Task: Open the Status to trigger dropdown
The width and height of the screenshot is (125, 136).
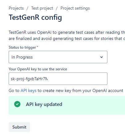Action: click(58, 57)
